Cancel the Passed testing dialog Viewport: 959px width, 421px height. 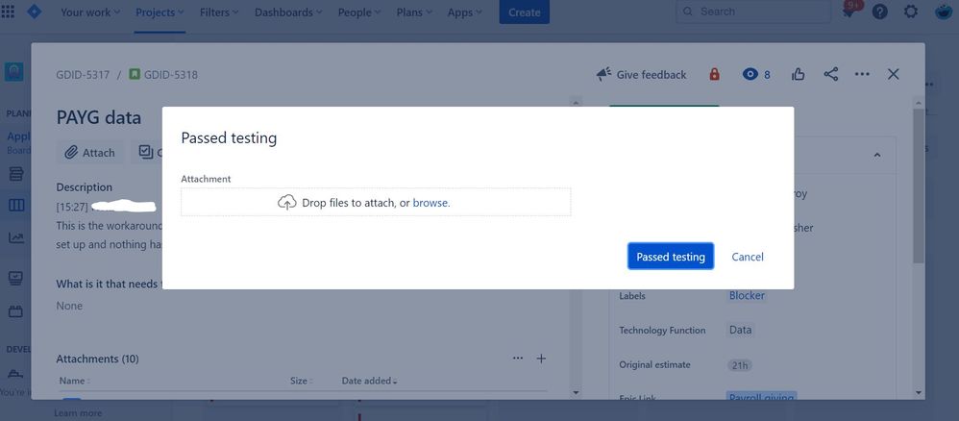click(x=748, y=257)
